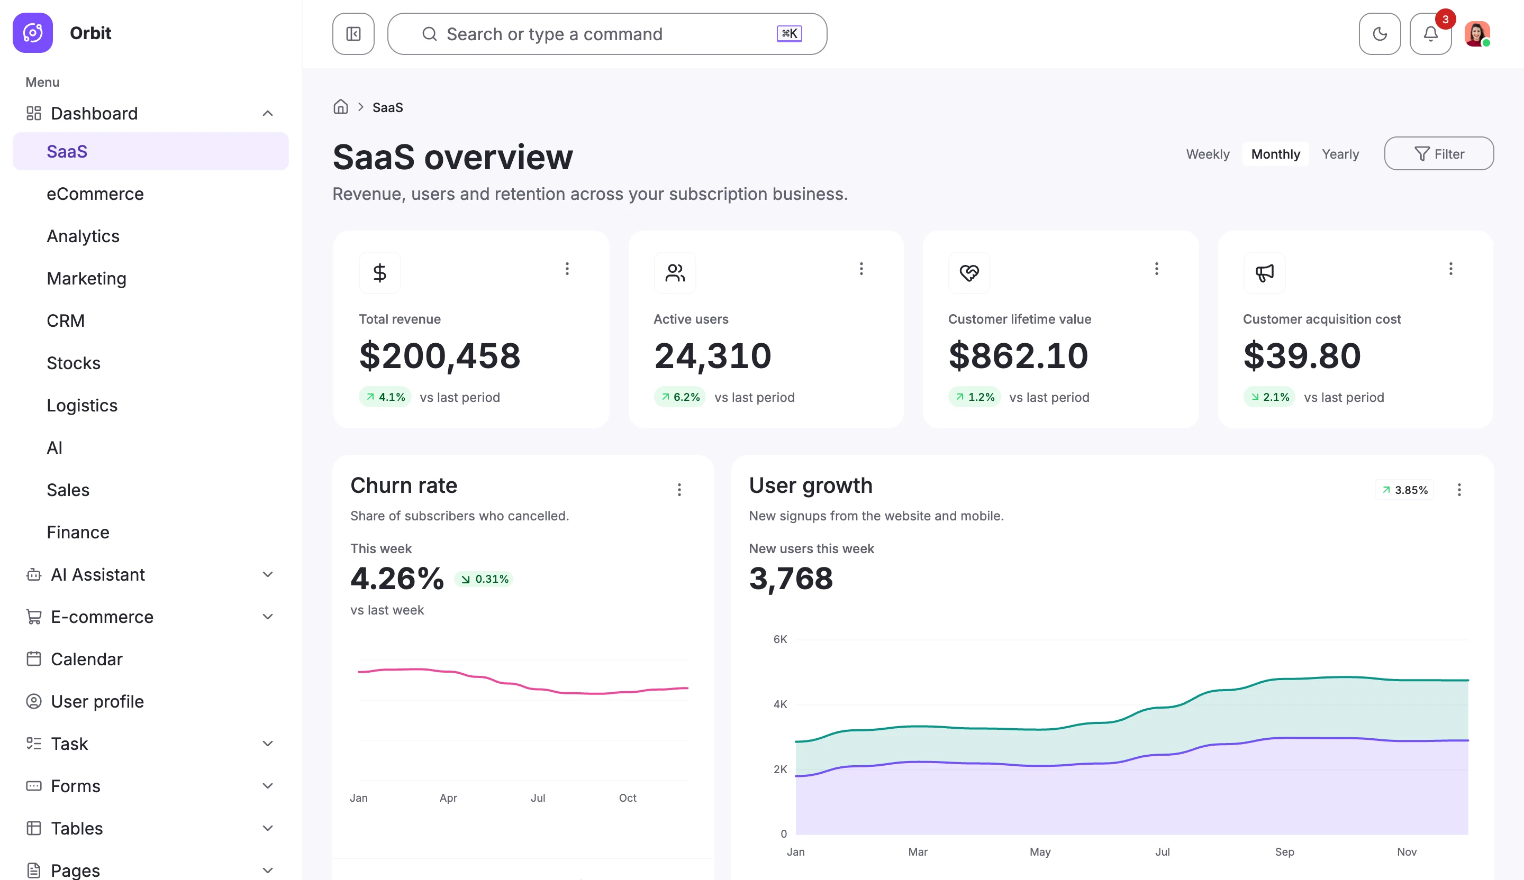Go to Stocks dashboard

point(151,363)
